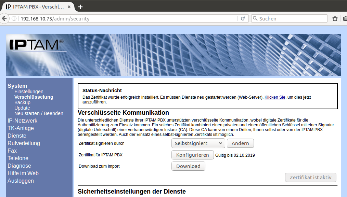Click the site information icon in URL bar
The height and width of the screenshot is (197, 347).
click(x=14, y=18)
